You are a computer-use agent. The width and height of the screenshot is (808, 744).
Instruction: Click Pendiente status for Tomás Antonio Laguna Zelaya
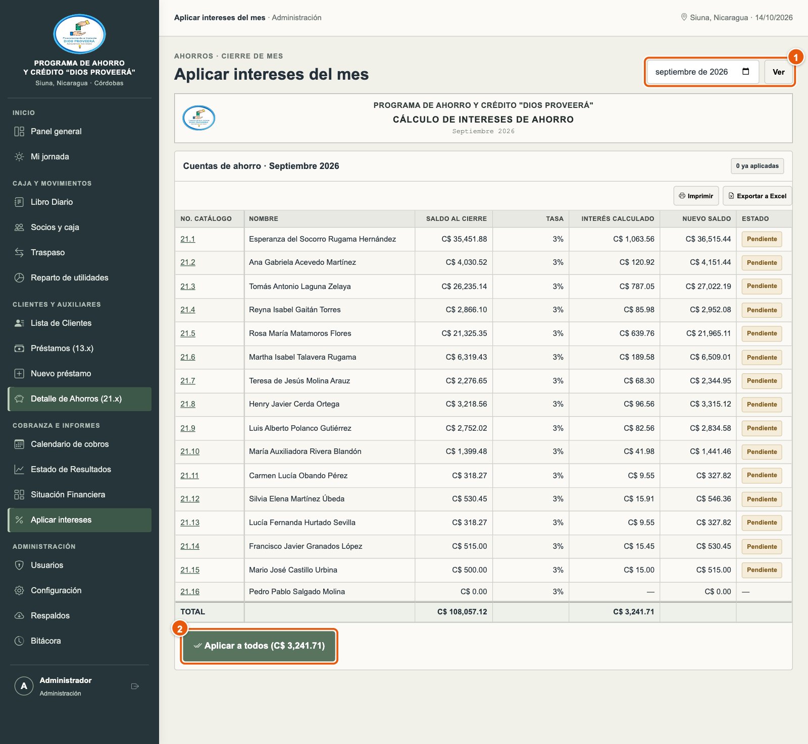762,286
